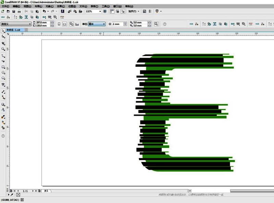Select the Text tool
The height and width of the screenshot is (203, 274).
click(x=3, y=85)
